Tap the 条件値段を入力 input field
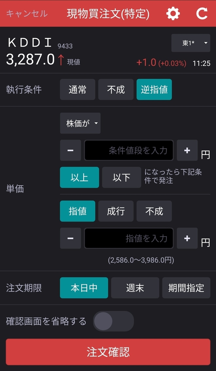This screenshot has width=216, height=371. [129, 151]
